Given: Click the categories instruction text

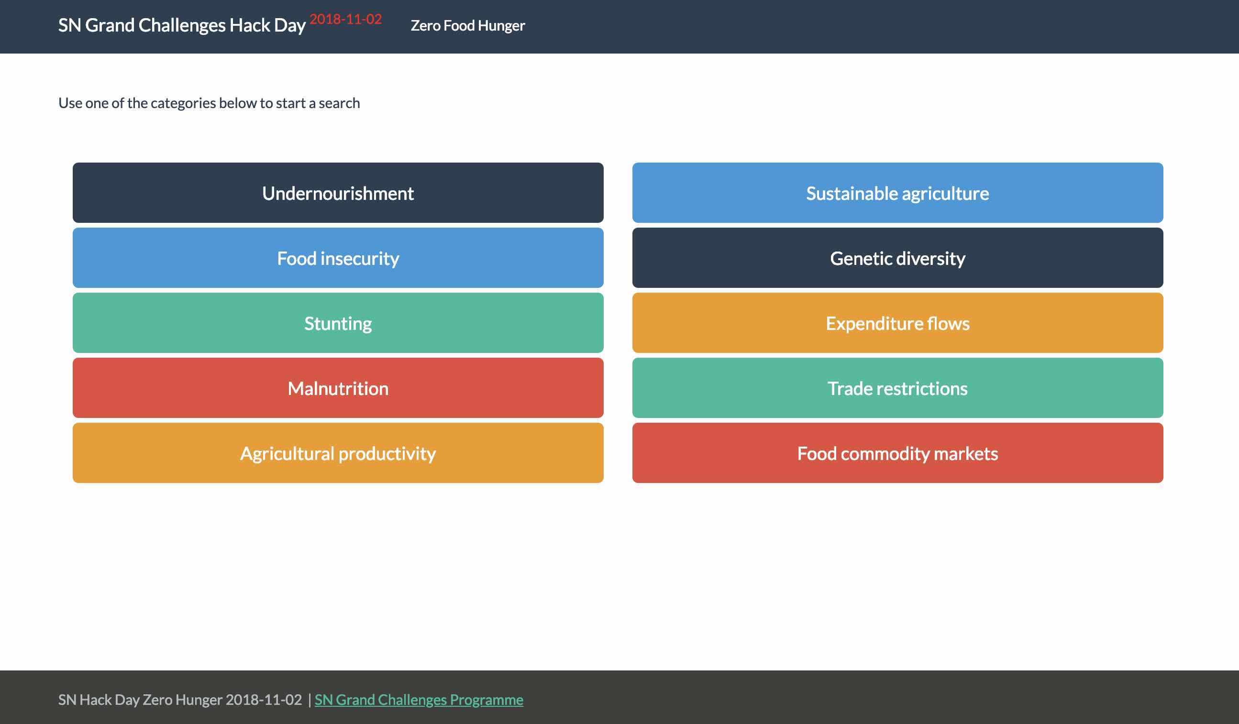Looking at the screenshot, I should click(209, 103).
